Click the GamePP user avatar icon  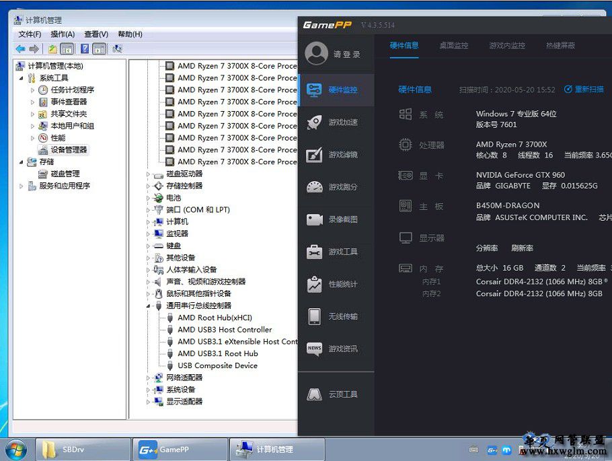coord(316,54)
